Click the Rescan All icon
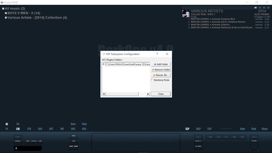This screenshot has height=153, width=272. (154, 75)
